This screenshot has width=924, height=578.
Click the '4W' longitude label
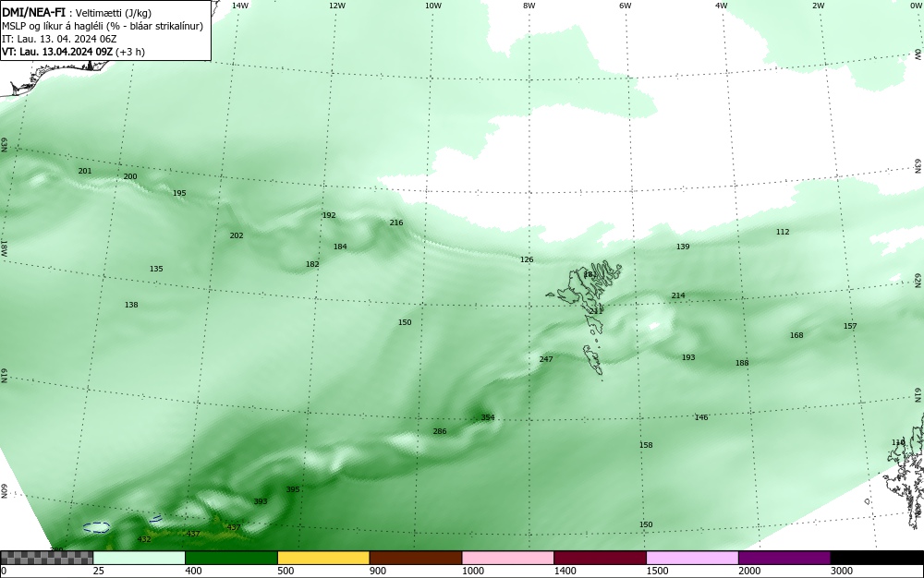pyautogui.click(x=722, y=6)
